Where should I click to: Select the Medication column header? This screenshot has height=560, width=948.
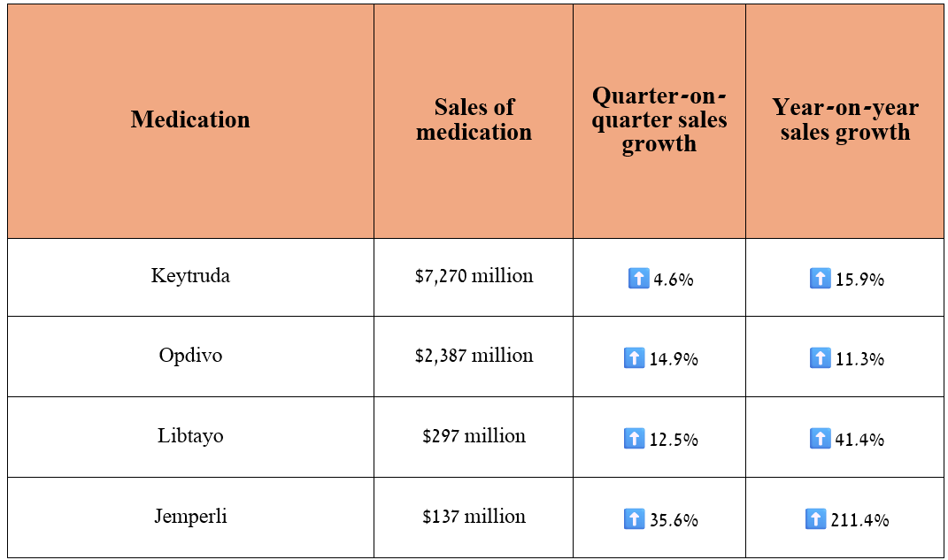point(190,119)
